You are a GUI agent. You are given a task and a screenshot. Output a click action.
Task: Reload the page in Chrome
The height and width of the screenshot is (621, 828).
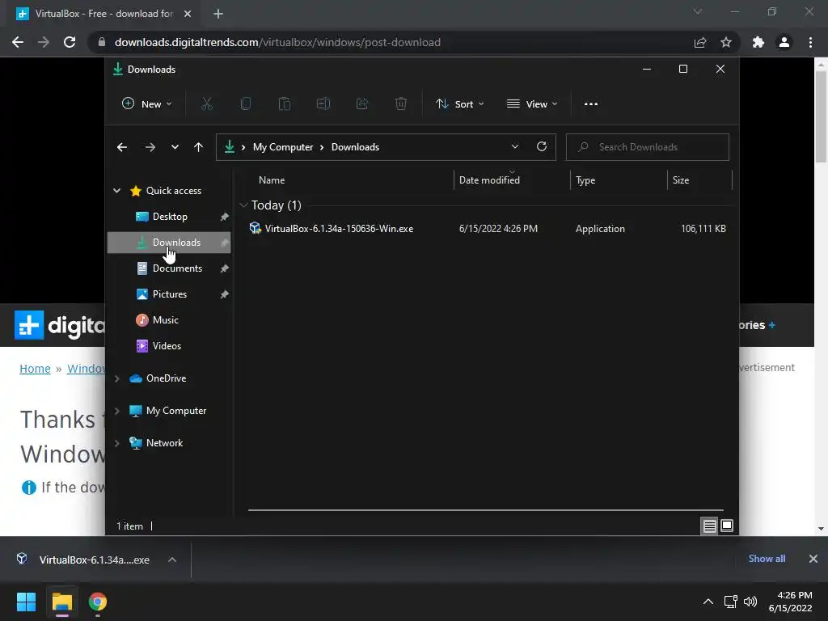pos(70,42)
